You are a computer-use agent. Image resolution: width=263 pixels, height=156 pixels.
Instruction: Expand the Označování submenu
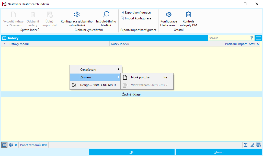pyautogui.click(x=95, y=69)
